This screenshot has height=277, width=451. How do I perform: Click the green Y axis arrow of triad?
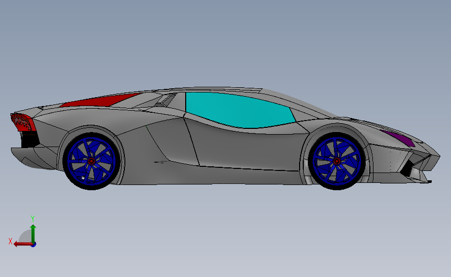point(33,234)
